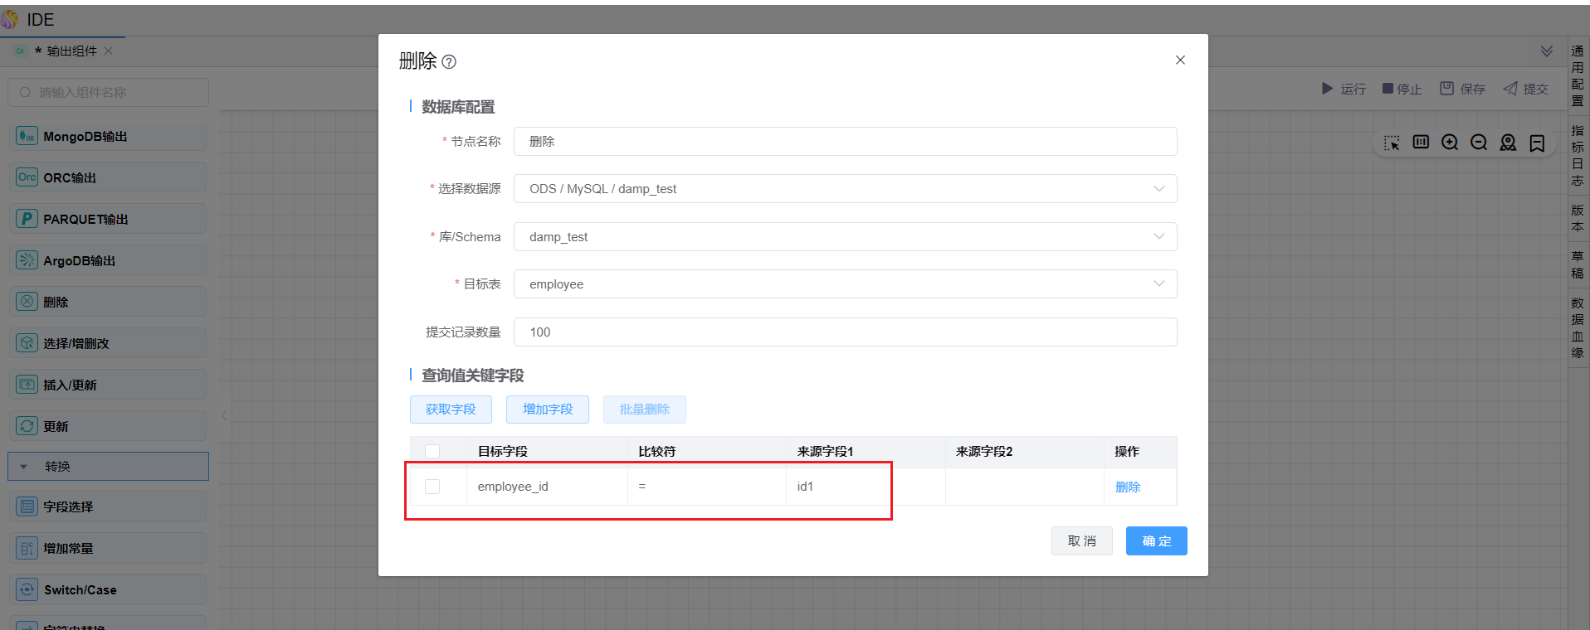Viewport: 1590px width, 630px height.
Task: Focus the component name search box
Action: point(108,93)
